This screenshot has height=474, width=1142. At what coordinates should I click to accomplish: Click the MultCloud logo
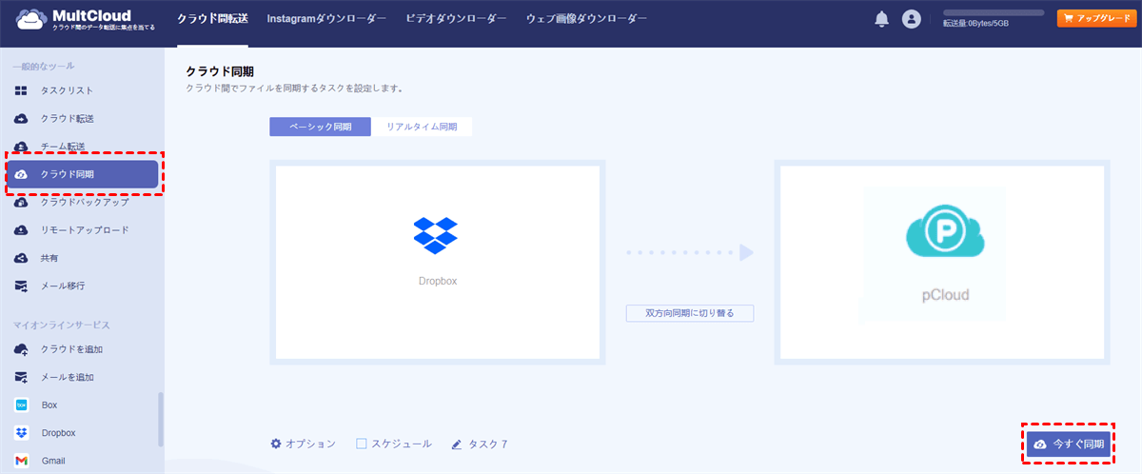tap(84, 19)
